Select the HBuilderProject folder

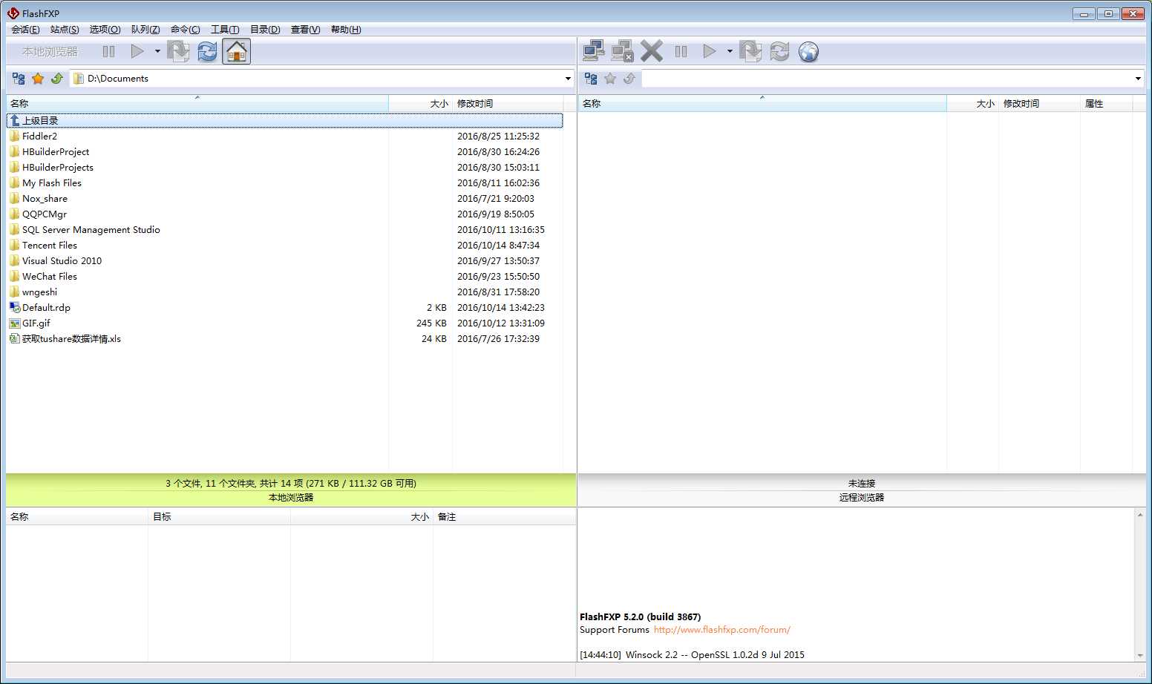click(285, 152)
